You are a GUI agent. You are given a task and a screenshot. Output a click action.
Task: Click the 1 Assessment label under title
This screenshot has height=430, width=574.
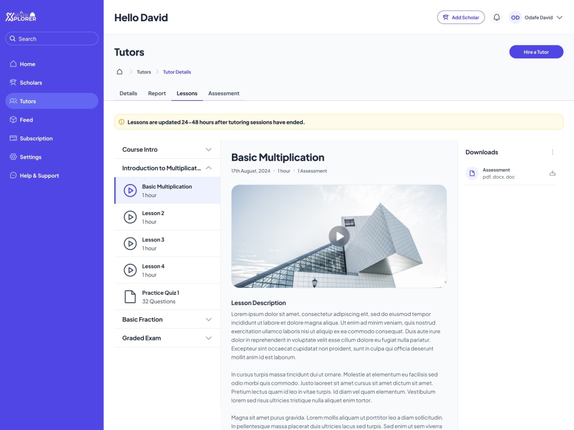click(x=312, y=171)
